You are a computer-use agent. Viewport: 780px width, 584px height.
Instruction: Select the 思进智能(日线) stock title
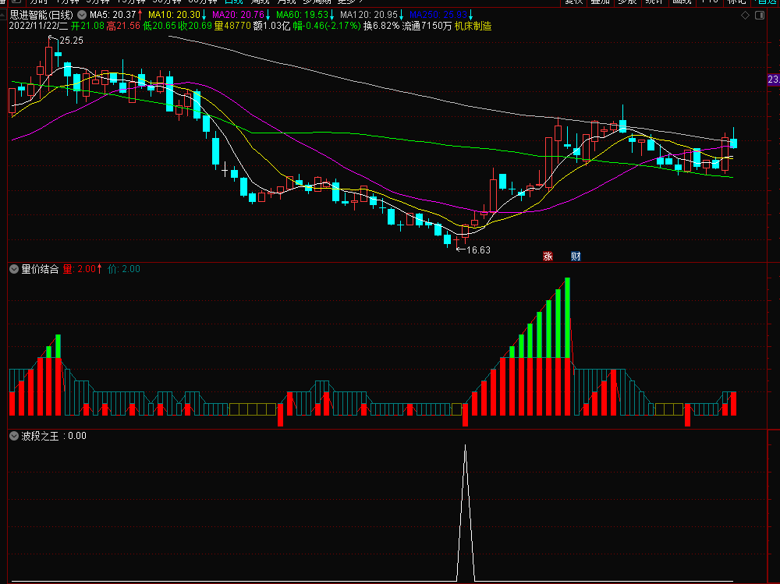41,15
